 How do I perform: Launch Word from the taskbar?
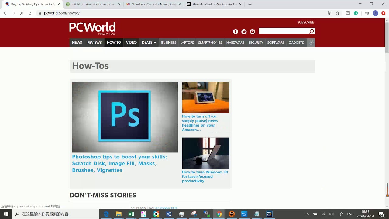point(169,214)
